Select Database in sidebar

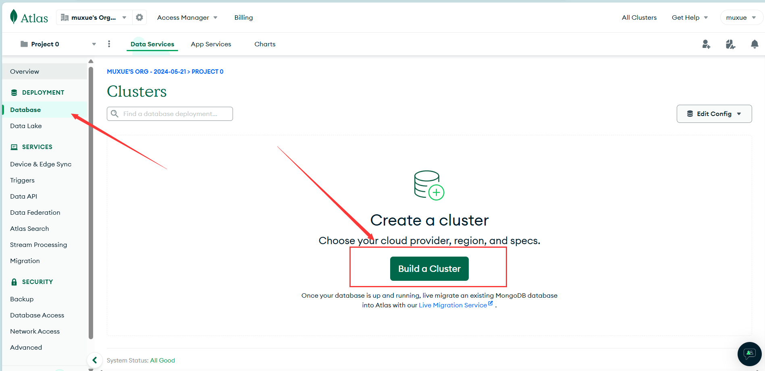pyautogui.click(x=44, y=110)
